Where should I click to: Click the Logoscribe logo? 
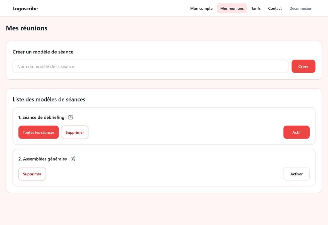click(25, 9)
